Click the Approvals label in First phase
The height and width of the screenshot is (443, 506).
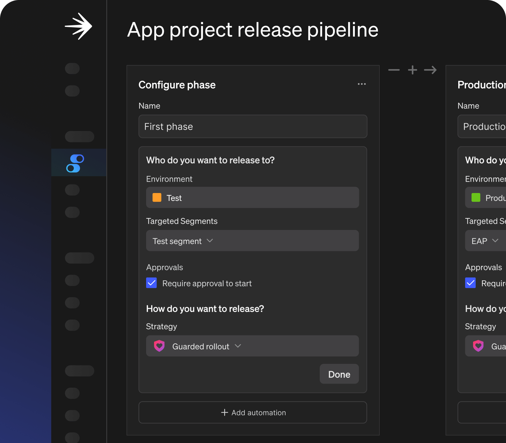click(x=164, y=267)
